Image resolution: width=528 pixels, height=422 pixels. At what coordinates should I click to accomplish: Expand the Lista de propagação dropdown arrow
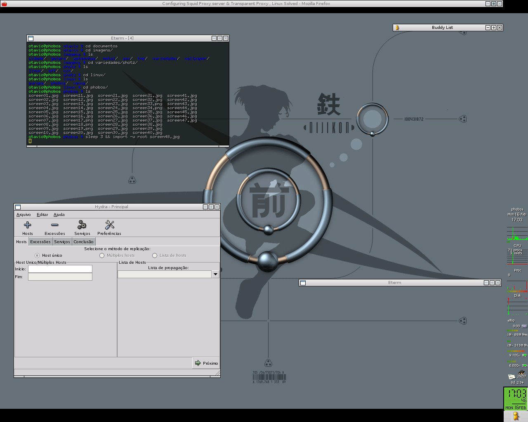pos(215,274)
